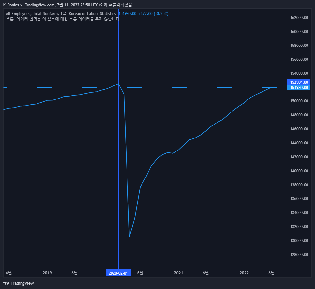Click the 142000.00 price axis label
Image resolution: width=315 pixels, height=289 pixels.
coord(299,157)
